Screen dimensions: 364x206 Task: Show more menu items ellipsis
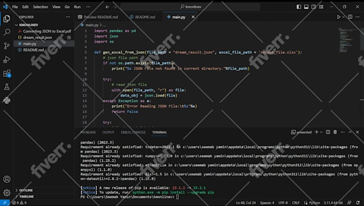[x=88, y=7]
